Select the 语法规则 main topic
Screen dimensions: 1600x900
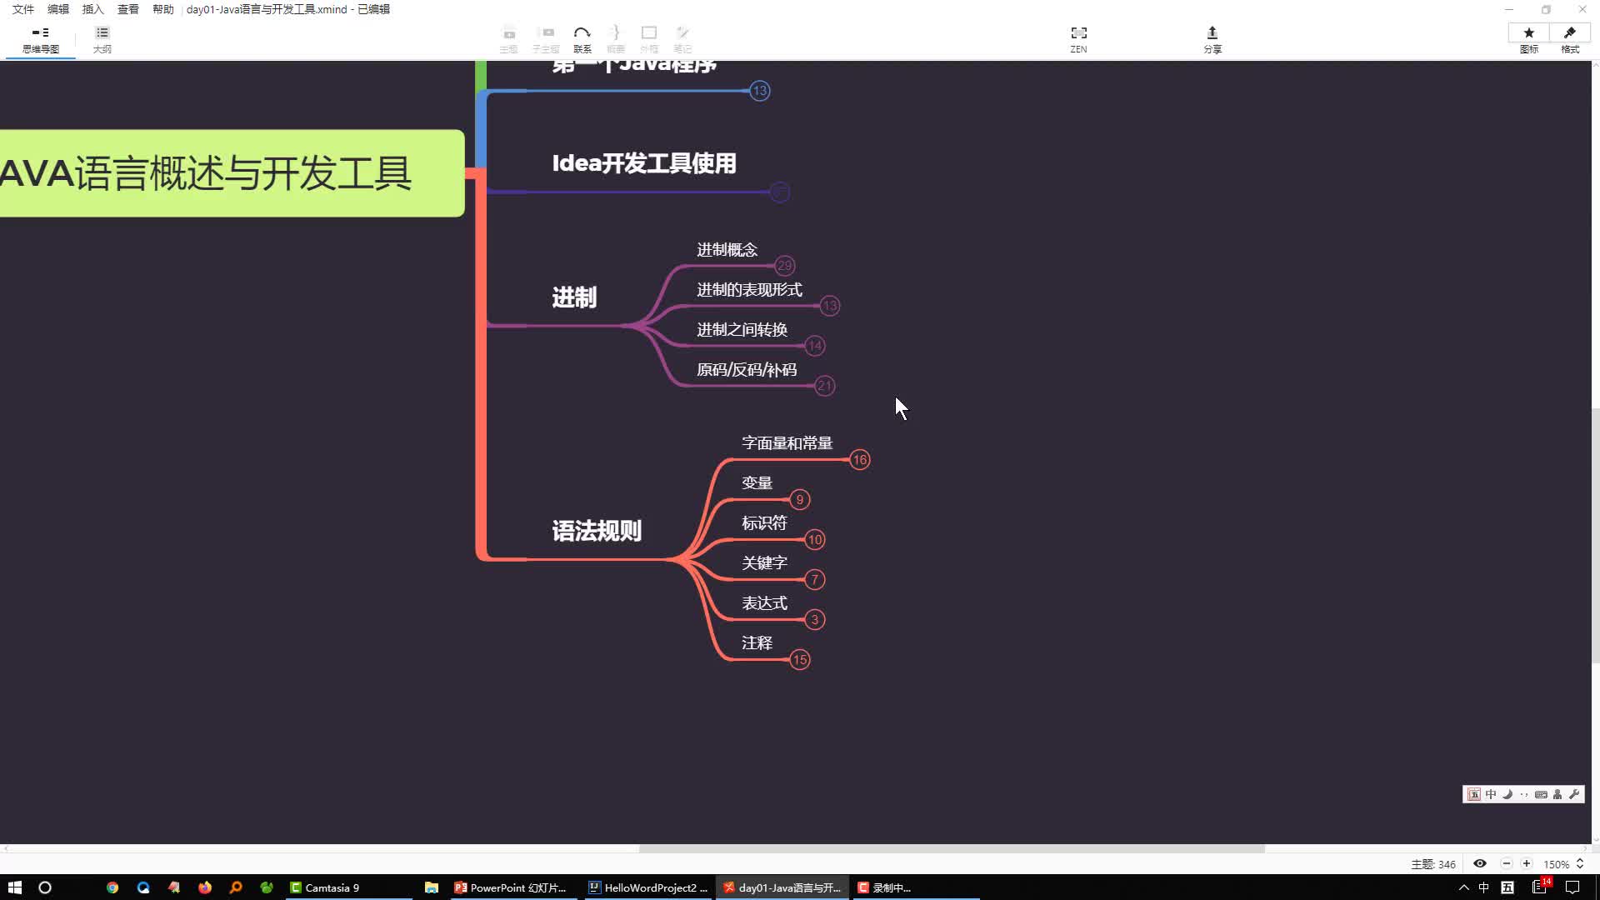(x=597, y=531)
